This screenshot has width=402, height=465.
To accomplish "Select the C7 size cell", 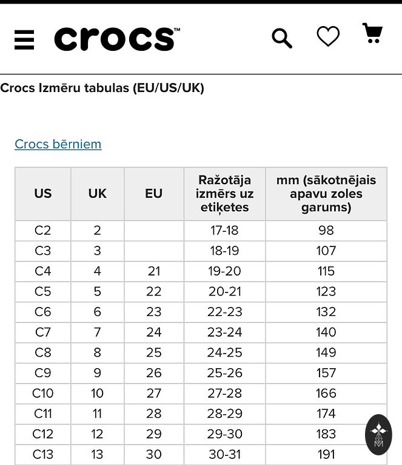I will click(x=43, y=332).
